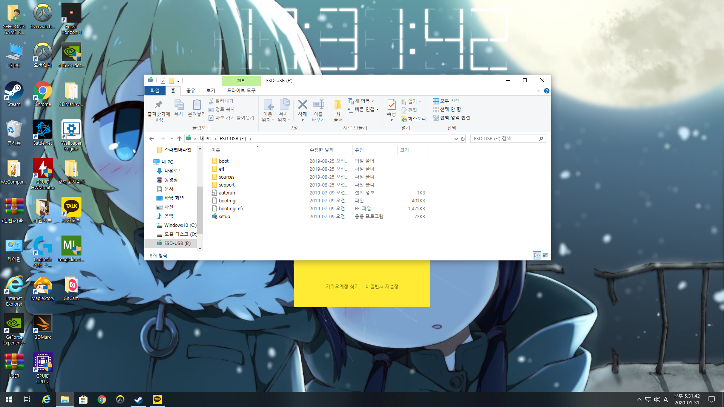Click Invert selection (선택 영역 반전)
724x407 pixels.
pos(451,118)
